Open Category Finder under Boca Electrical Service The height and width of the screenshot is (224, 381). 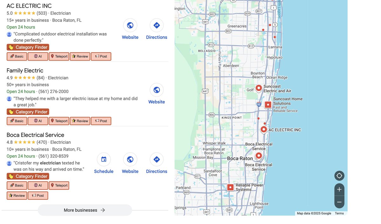(x=28, y=176)
